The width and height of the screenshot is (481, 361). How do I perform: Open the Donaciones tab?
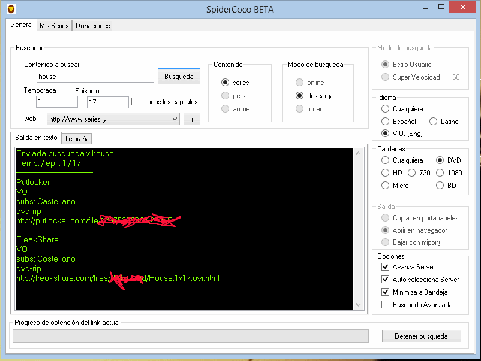(x=91, y=25)
